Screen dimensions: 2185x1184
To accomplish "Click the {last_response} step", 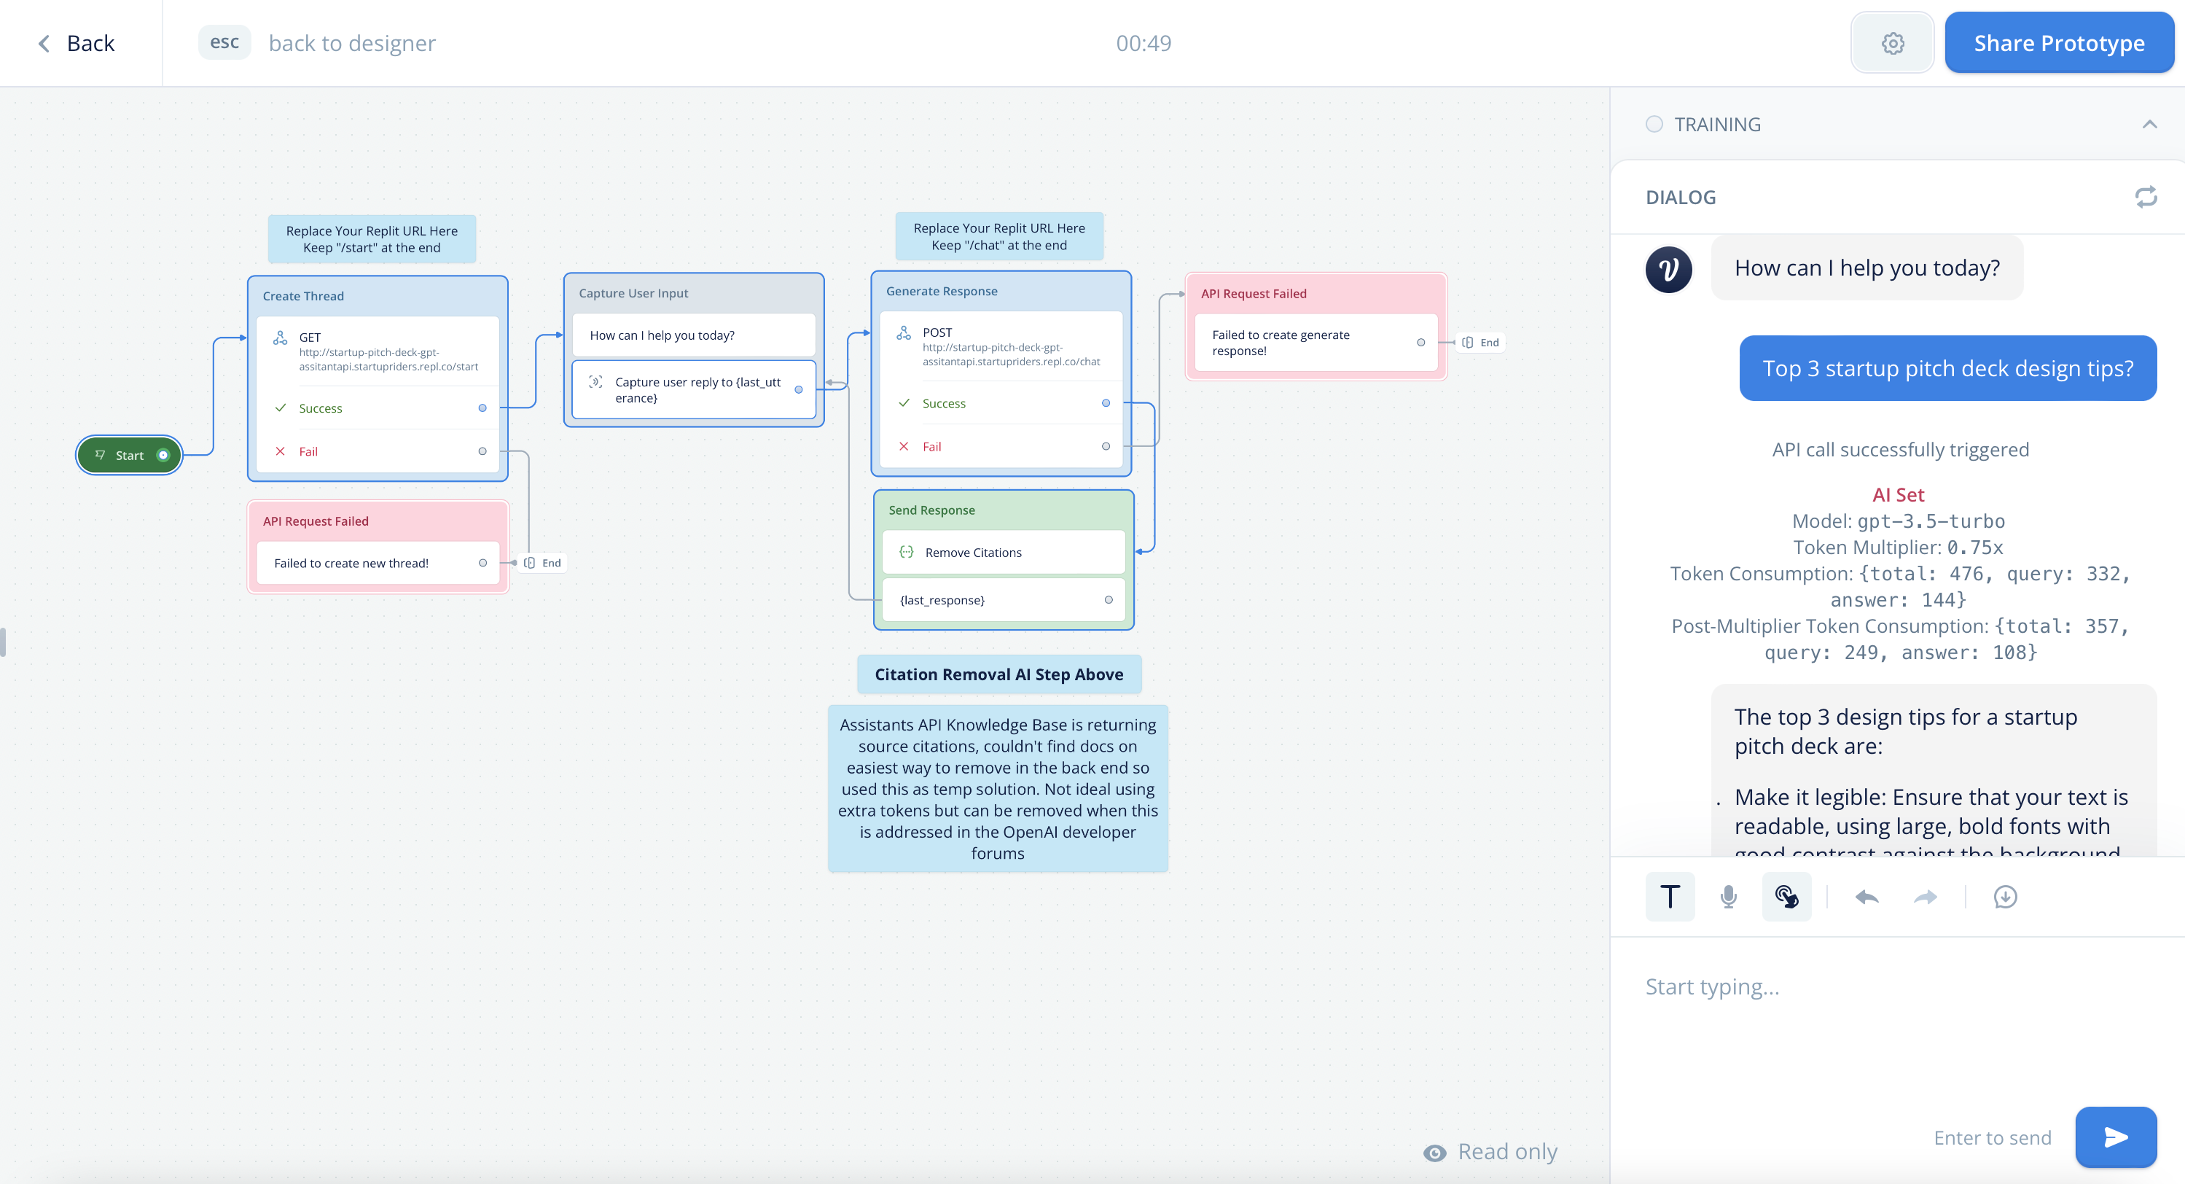I will coord(1004,600).
